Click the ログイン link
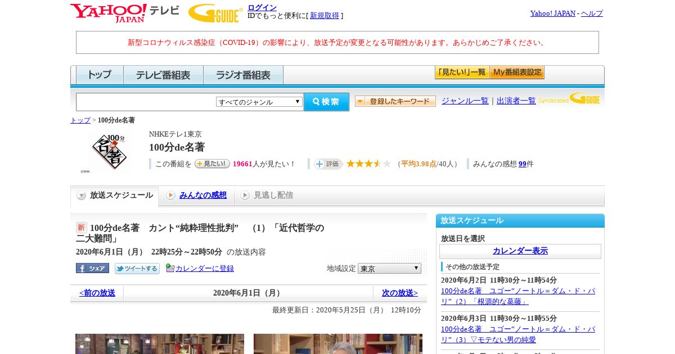675x354 pixels. [262, 7]
